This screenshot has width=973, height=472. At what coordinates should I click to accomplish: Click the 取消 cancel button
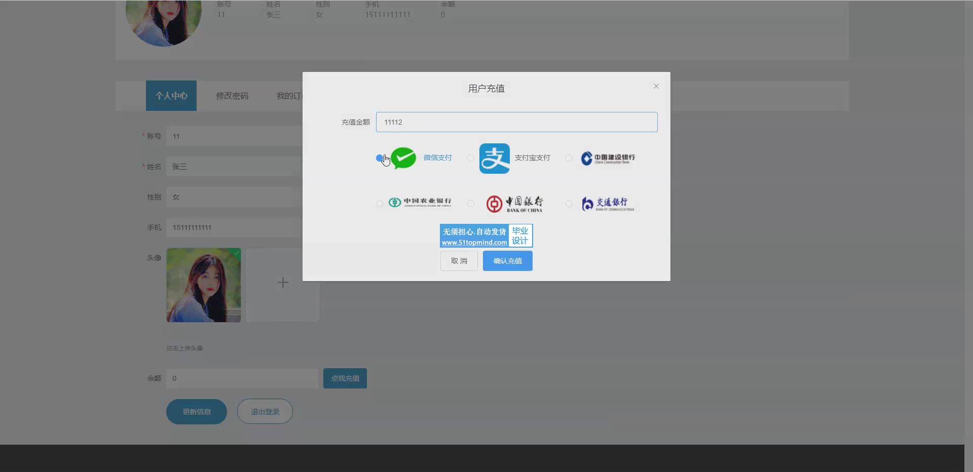(x=459, y=261)
